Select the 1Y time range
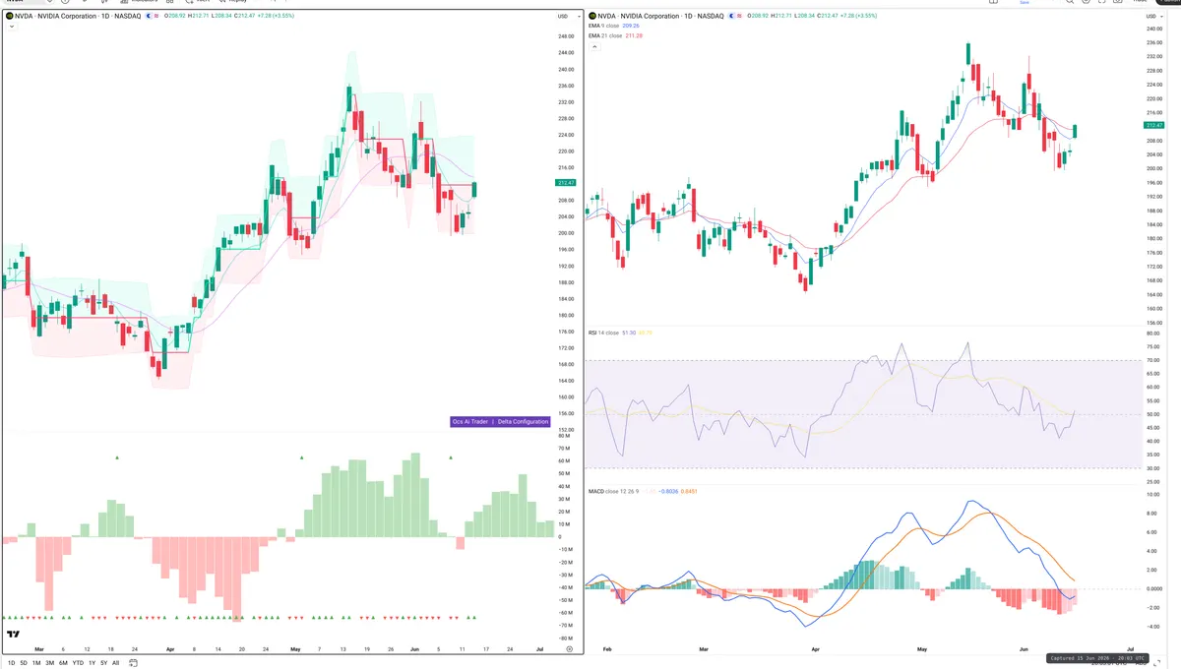The width and height of the screenshot is (1181, 669). [92, 663]
